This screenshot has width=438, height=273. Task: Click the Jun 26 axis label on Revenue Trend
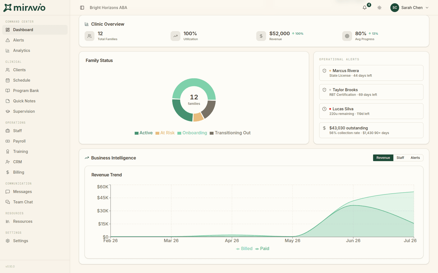pos(353,241)
